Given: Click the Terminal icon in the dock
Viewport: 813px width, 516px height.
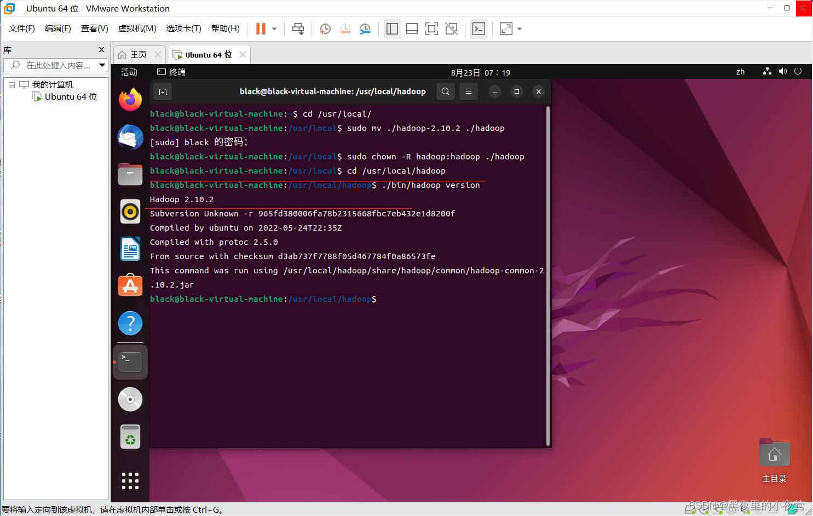Looking at the screenshot, I should tap(130, 362).
